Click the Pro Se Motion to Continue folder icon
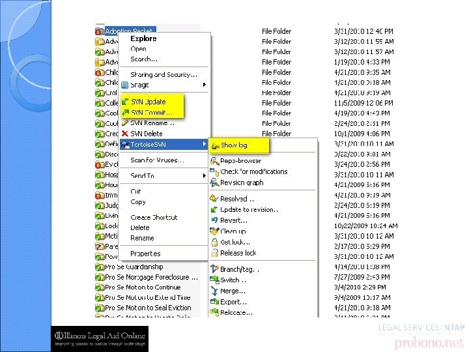469x352 pixels. click(x=99, y=287)
